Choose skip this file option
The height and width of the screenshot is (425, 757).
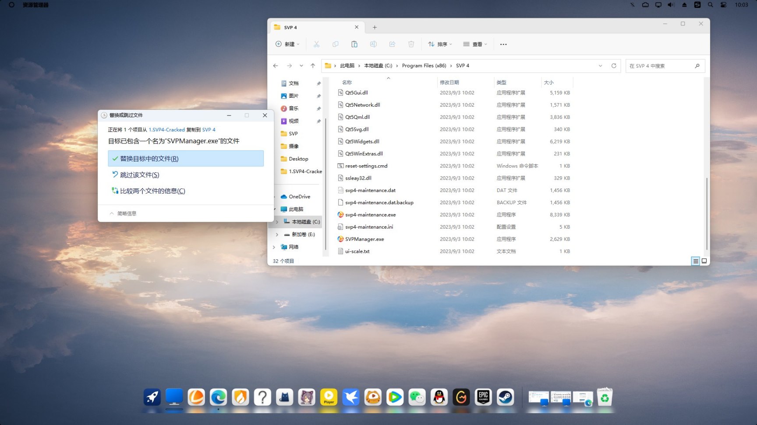pos(139,175)
